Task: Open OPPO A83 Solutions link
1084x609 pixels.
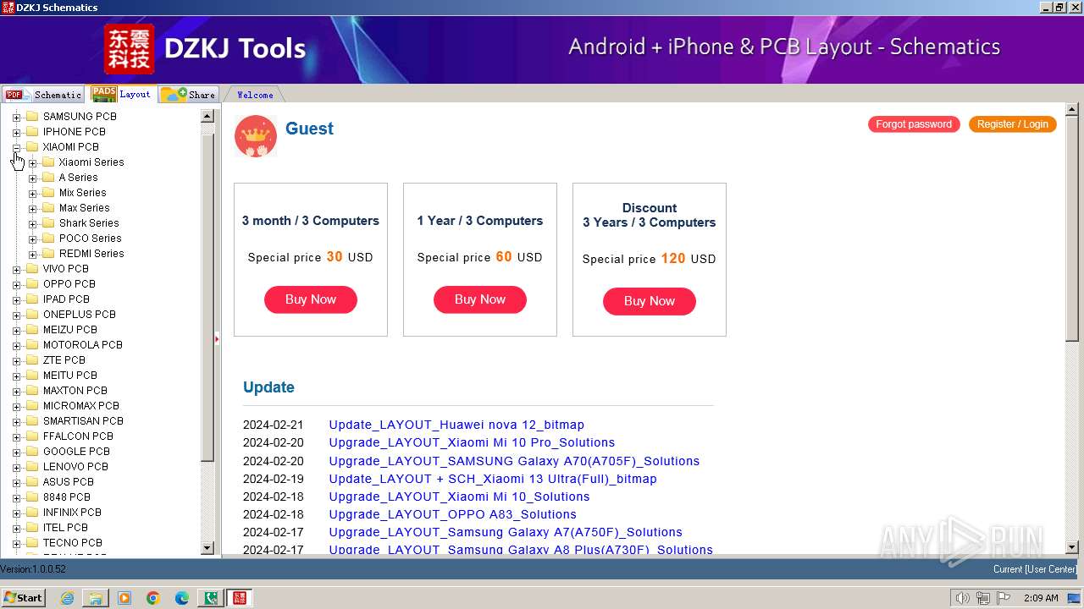Action: [452, 514]
